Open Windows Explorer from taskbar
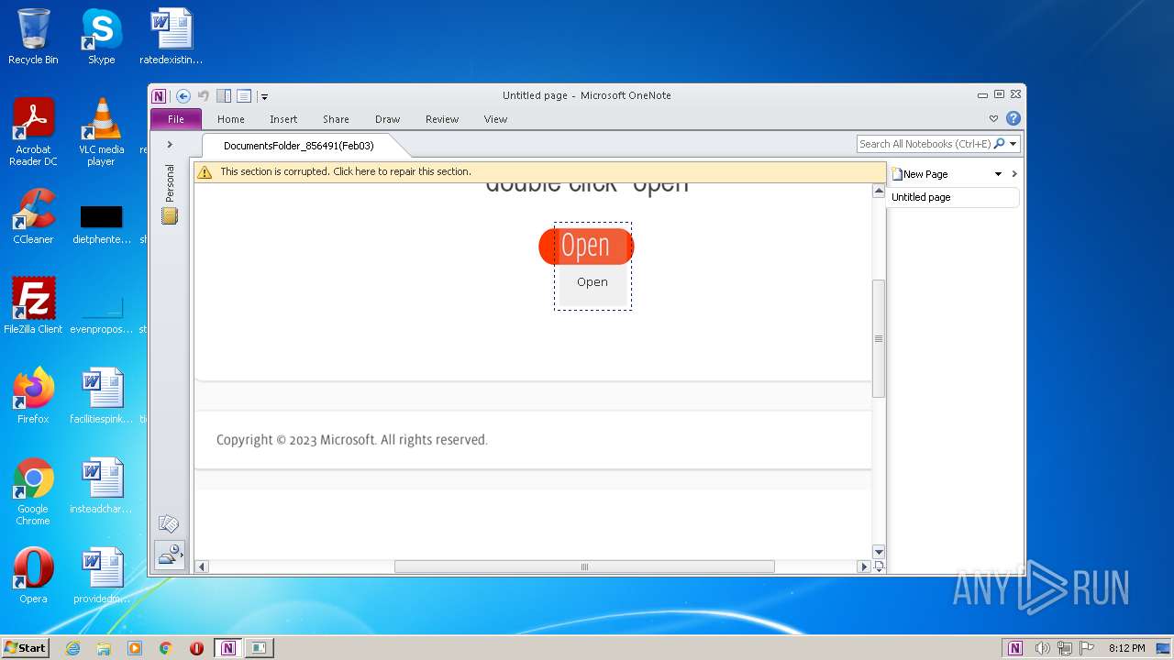Viewport: 1174px width, 660px height. pos(104,648)
